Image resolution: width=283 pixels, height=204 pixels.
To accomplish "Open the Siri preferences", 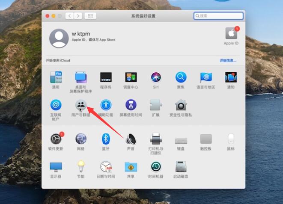I will pyautogui.click(x=156, y=77).
